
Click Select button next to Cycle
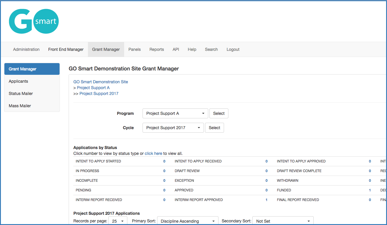point(214,128)
